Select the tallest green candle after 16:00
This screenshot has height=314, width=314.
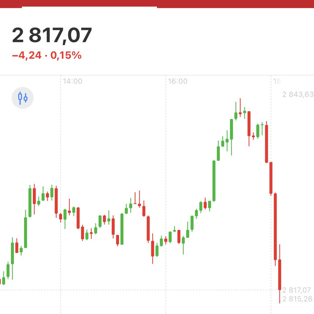214,181
